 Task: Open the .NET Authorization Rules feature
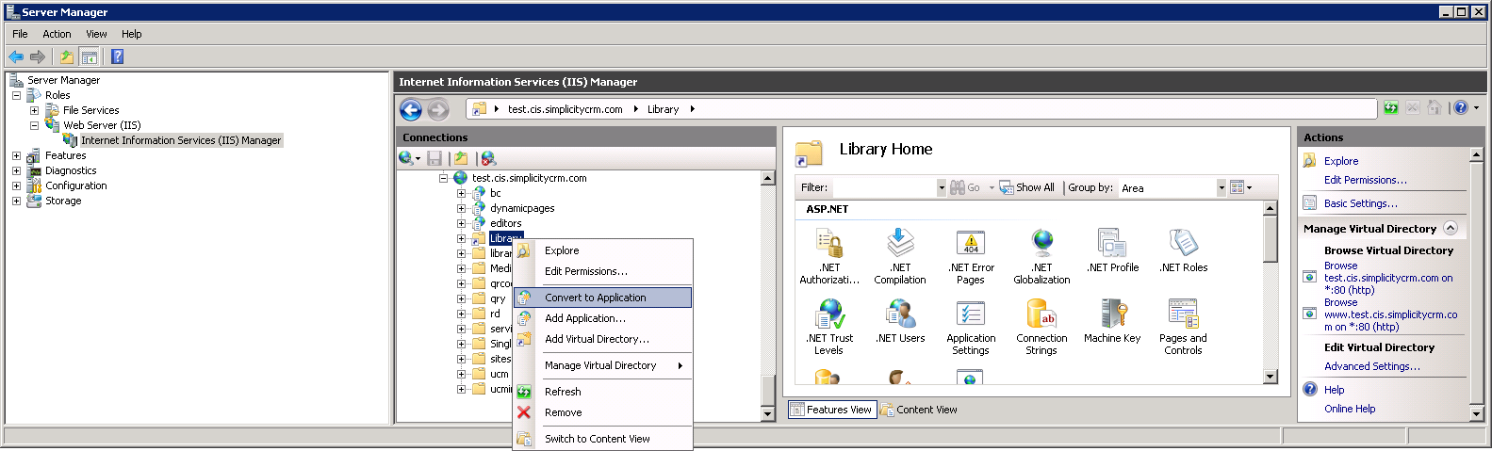point(829,256)
